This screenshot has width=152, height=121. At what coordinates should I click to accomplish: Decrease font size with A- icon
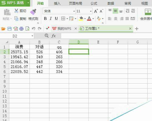[x=102, y=11]
